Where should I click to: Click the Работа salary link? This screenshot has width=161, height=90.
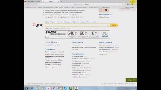coord(54,60)
